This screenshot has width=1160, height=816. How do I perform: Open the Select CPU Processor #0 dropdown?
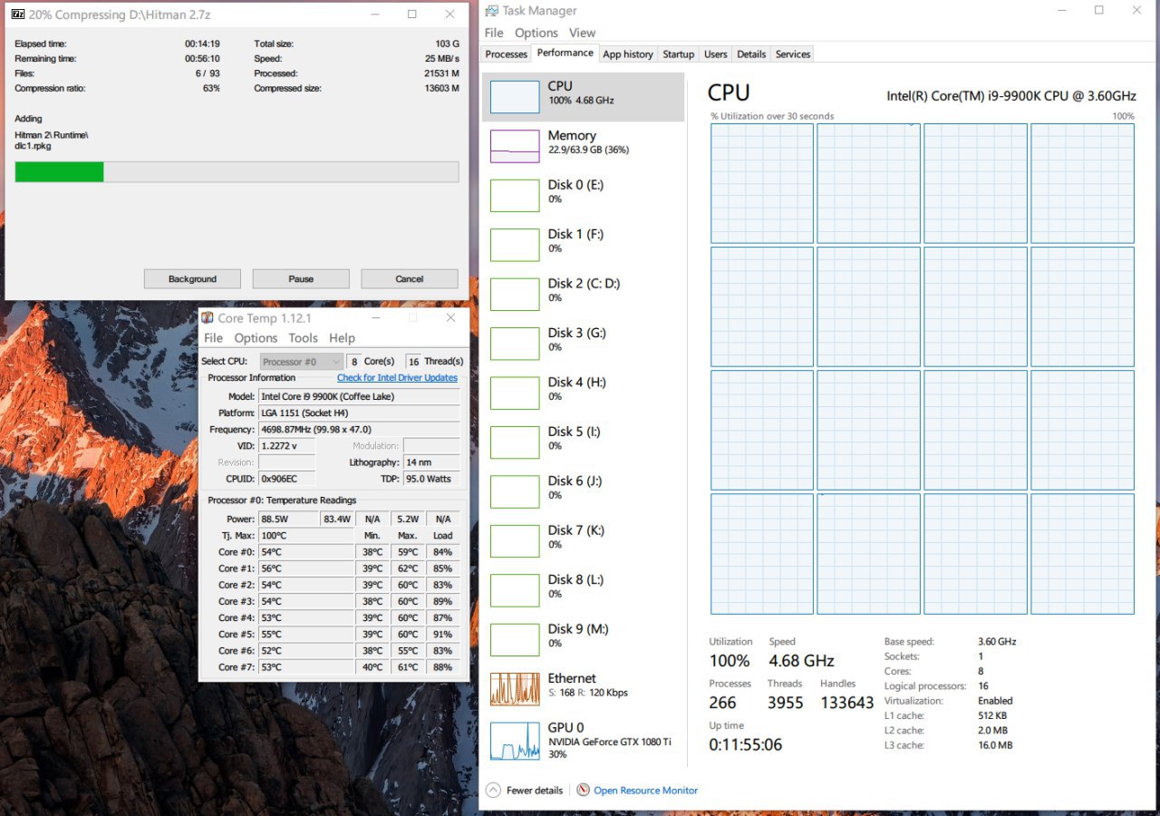(x=301, y=362)
